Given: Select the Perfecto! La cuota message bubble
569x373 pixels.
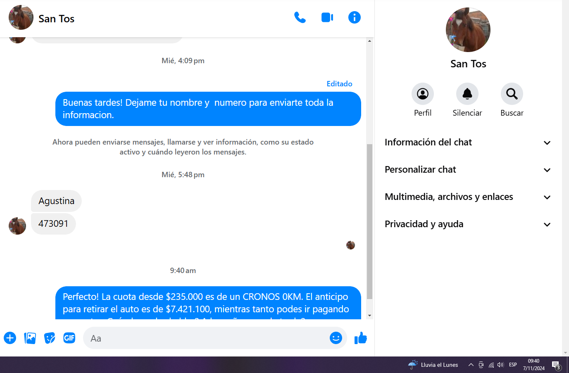Looking at the screenshot, I should click(208, 303).
